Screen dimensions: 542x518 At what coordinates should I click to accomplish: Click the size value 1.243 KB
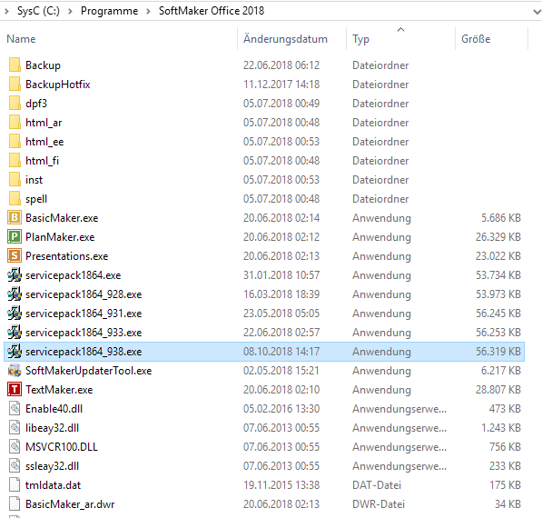(x=501, y=428)
